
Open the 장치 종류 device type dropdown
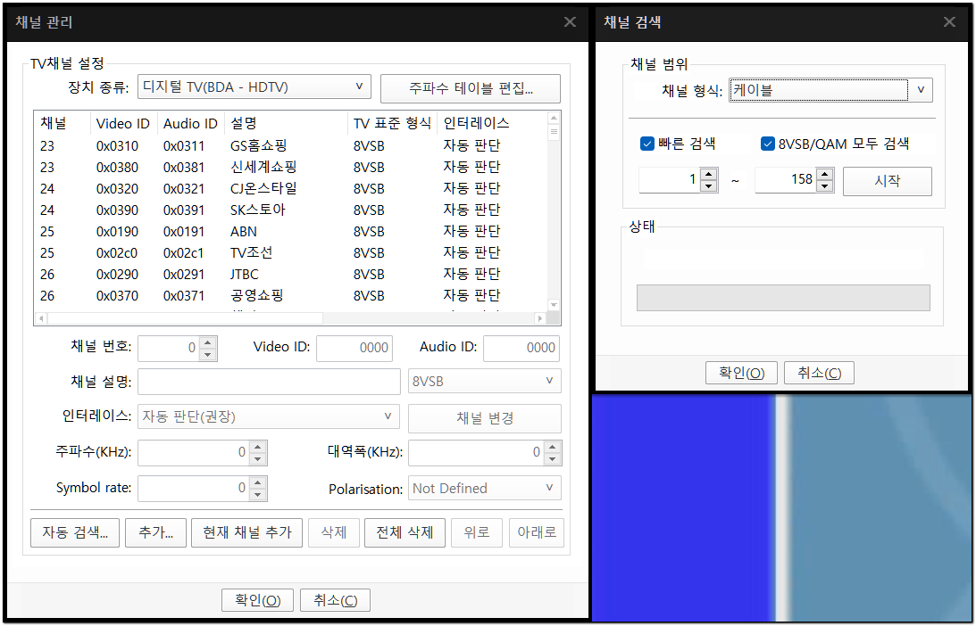(x=254, y=87)
